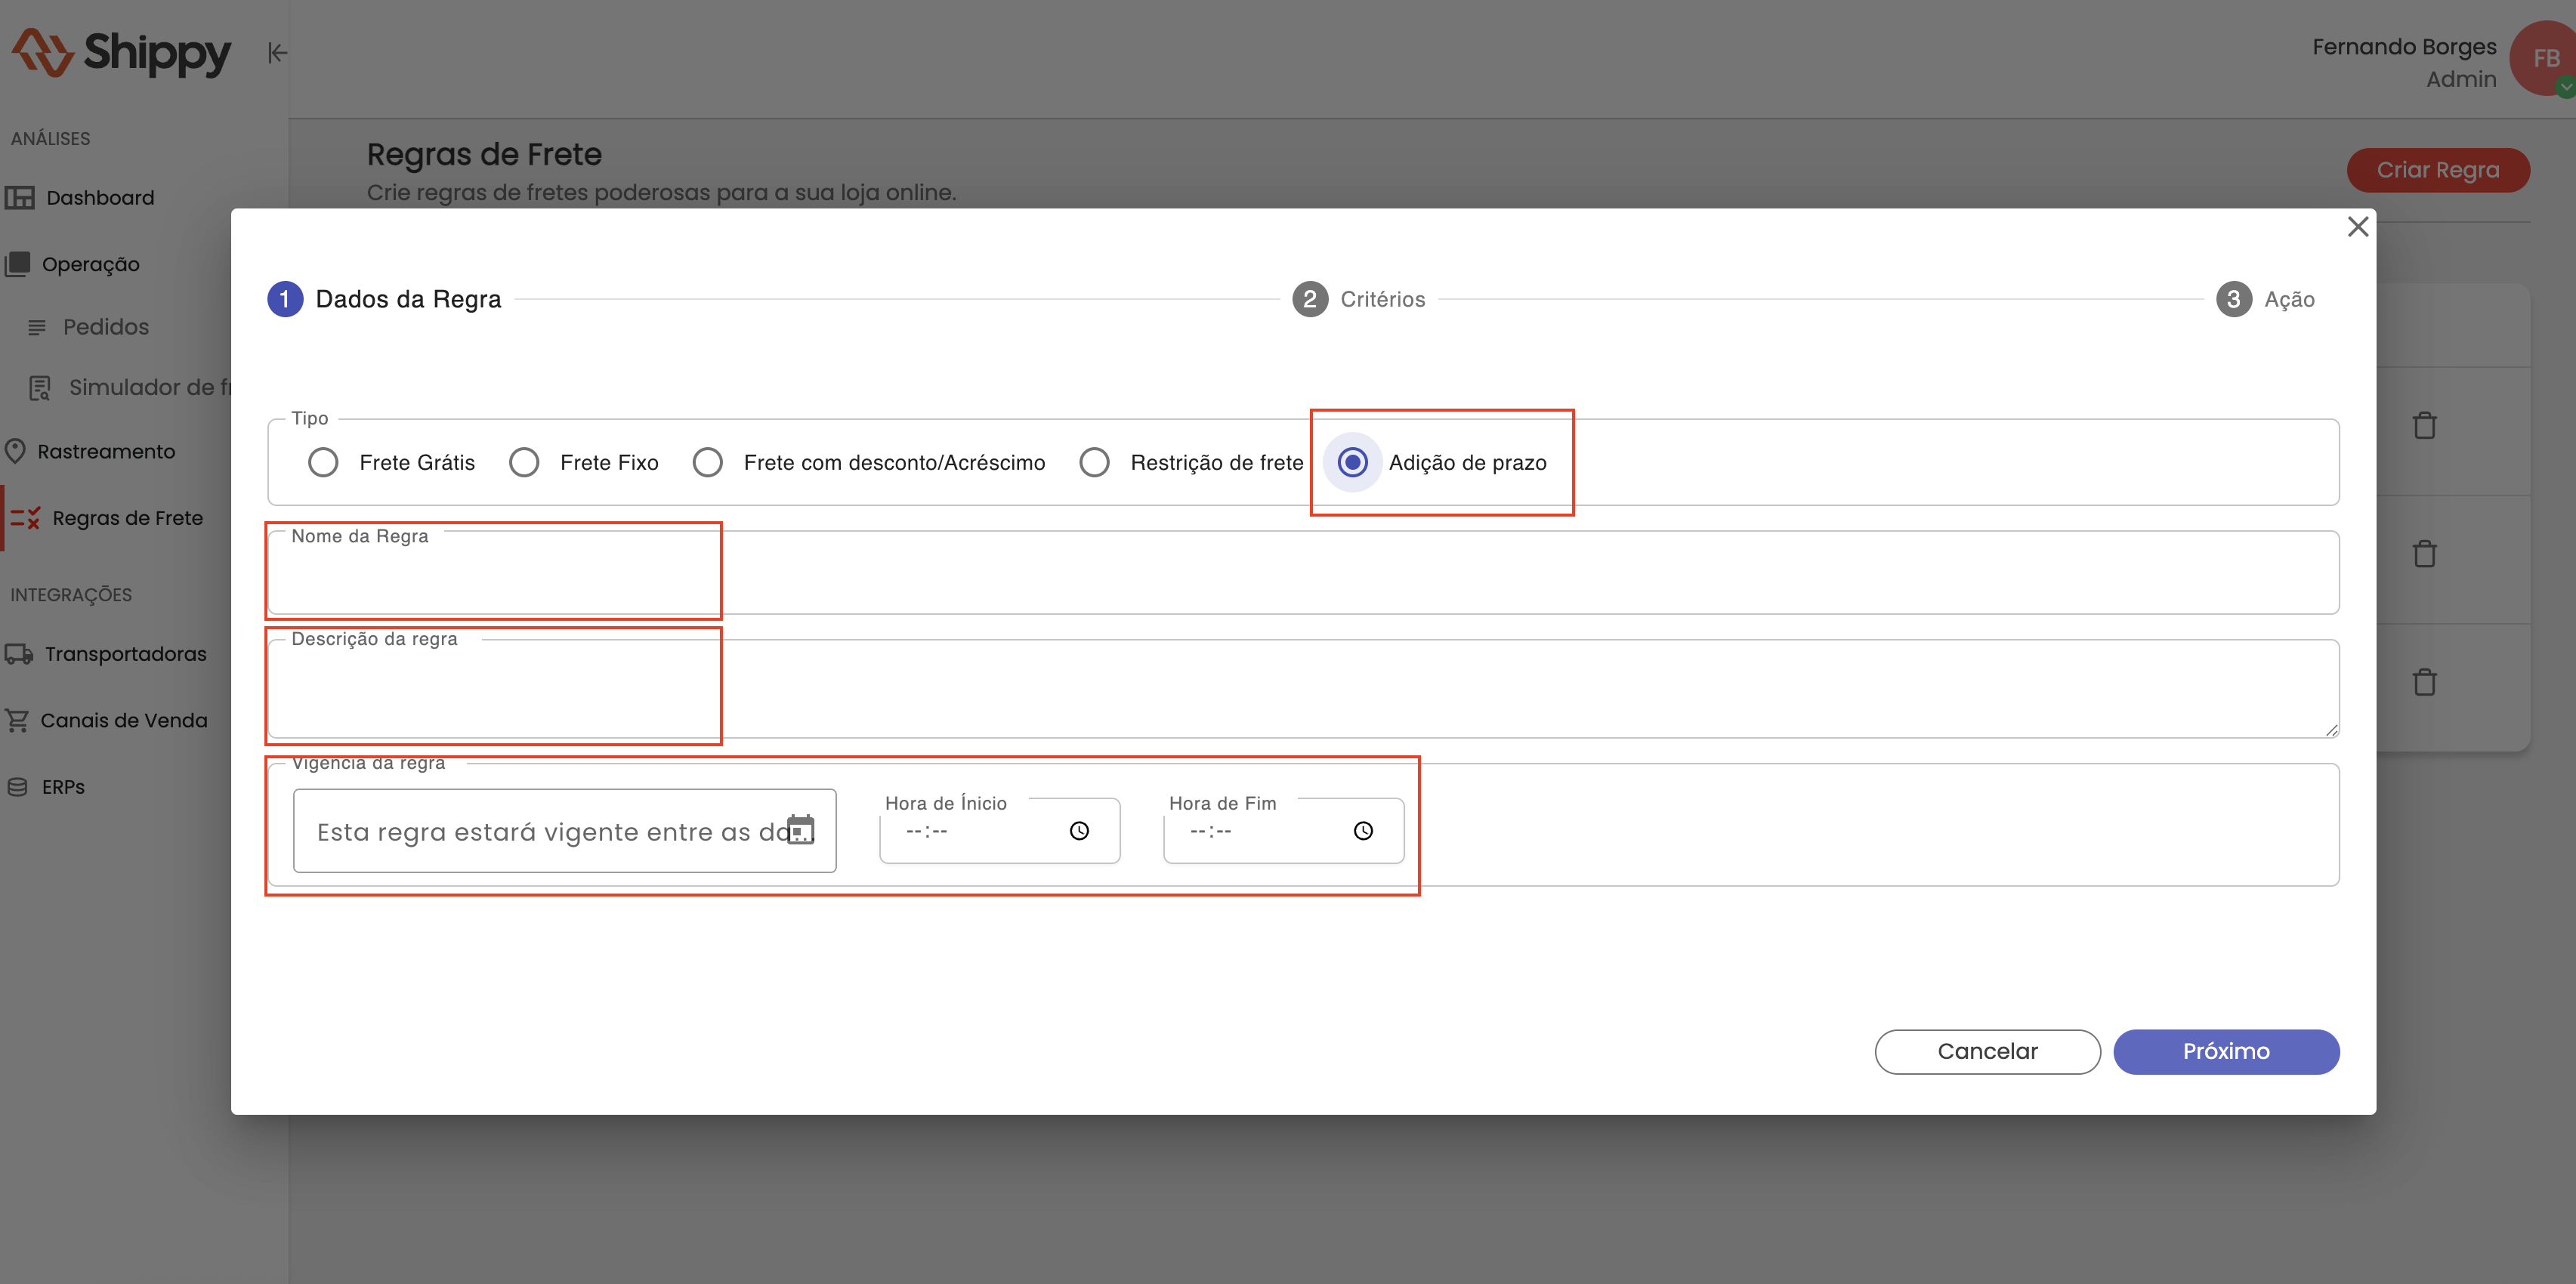Click the Descrição da regra textarea
2576x1284 pixels.
(x=1300, y=690)
